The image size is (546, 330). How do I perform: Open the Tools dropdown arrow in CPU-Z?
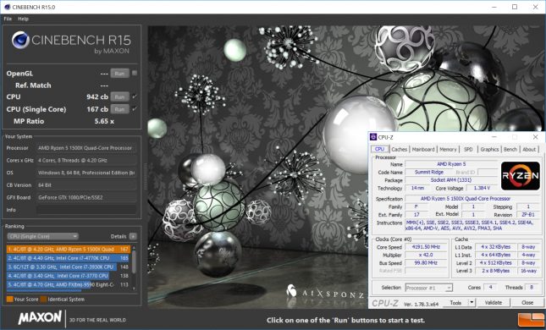click(x=472, y=303)
